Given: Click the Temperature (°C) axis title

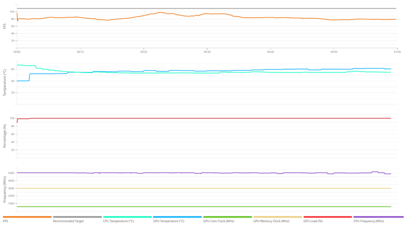Looking at the screenshot, I should 5,83.
